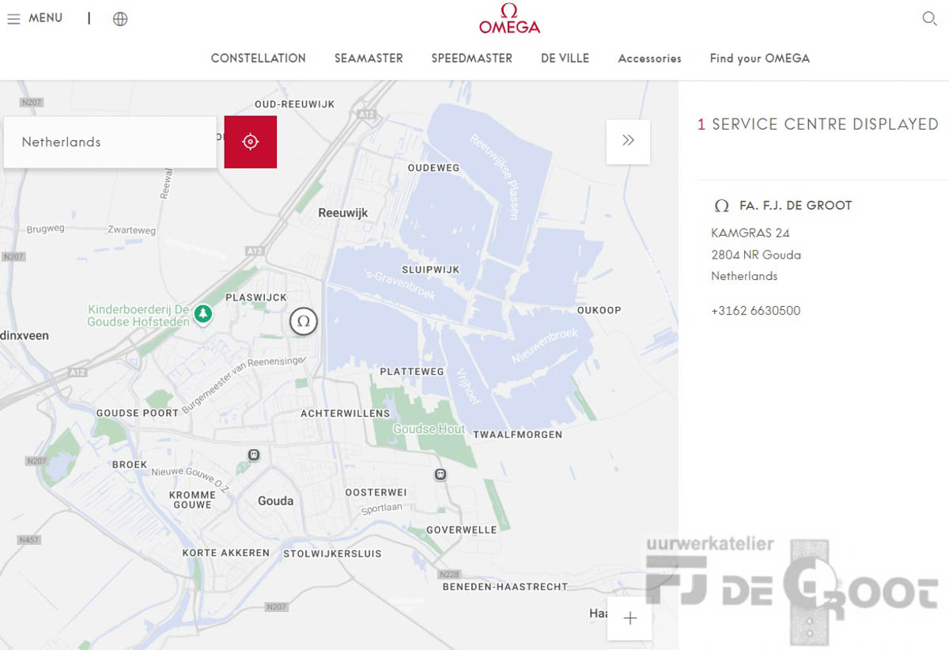This screenshot has height=650, width=949.
Task: Open the SPEEDMASTER menu
Action: click(472, 58)
